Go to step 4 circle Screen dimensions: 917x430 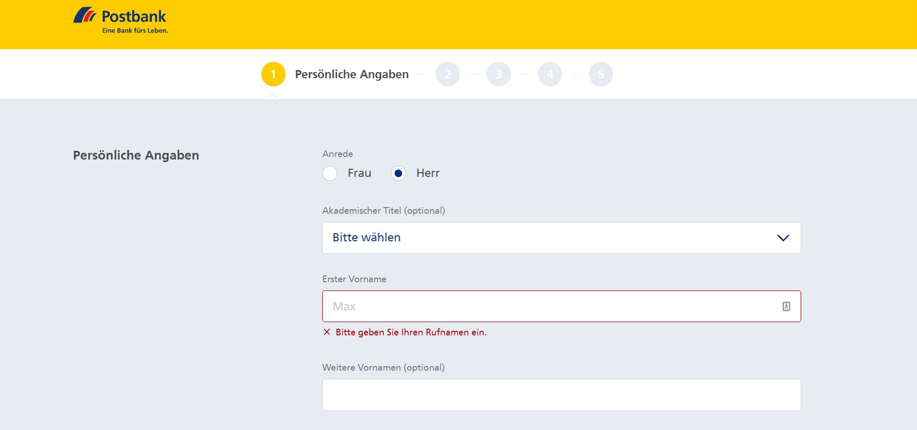[550, 74]
